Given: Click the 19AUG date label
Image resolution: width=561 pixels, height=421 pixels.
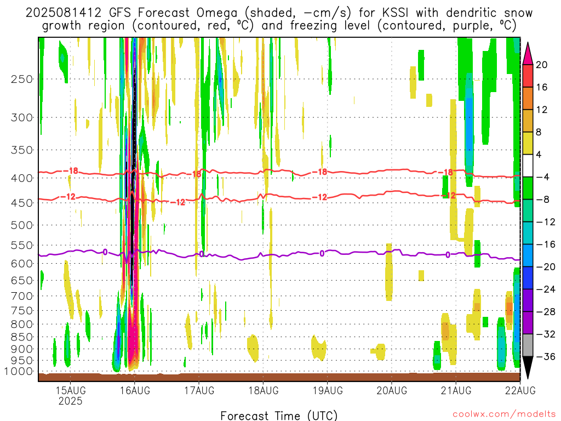Looking at the screenshot, I should [328, 390].
